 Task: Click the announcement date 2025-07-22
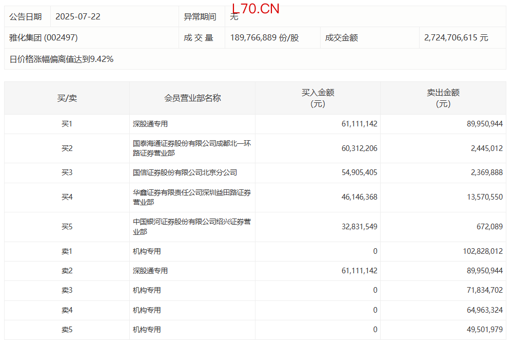pyautogui.click(x=77, y=17)
